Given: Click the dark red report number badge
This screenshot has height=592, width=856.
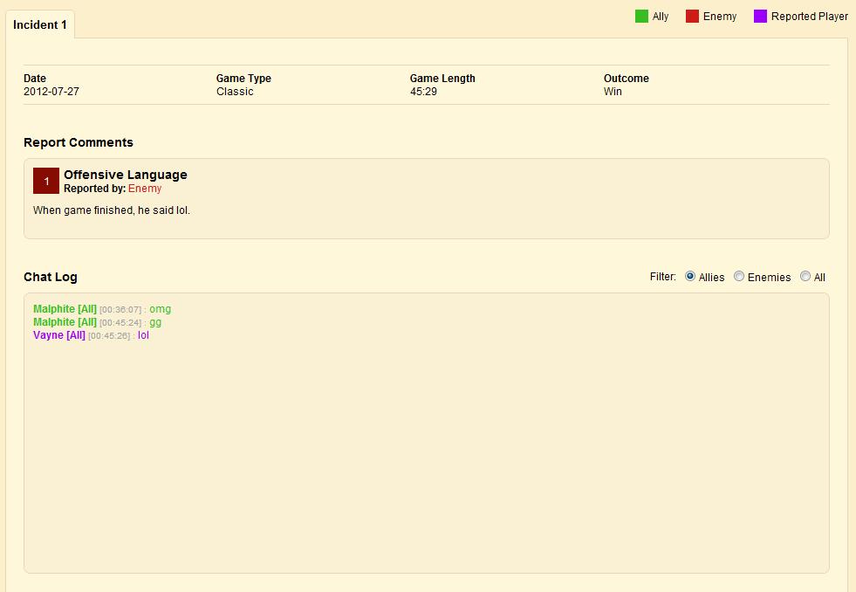Looking at the screenshot, I should (46, 181).
